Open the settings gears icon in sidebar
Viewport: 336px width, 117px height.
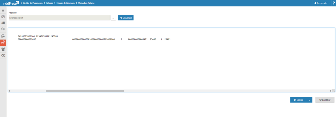(x=3, y=55)
